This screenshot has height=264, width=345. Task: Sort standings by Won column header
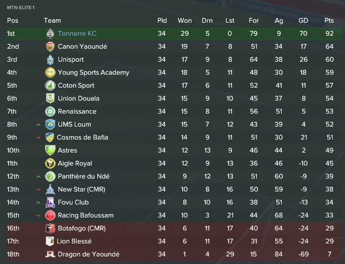[x=184, y=21]
